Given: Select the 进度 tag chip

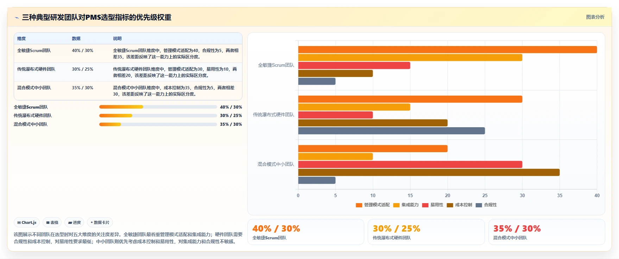Looking at the screenshot, I should pyautogui.click(x=74, y=222).
